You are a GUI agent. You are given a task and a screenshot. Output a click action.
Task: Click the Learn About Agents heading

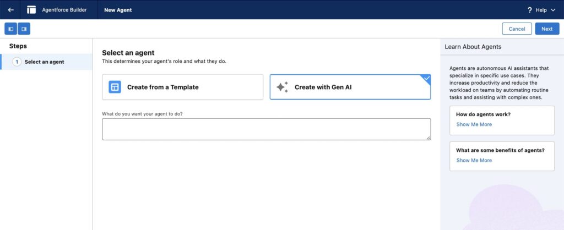pyautogui.click(x=473, y=47)
